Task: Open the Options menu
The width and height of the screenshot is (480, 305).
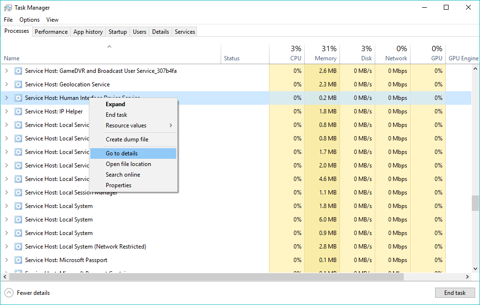Action: [29, 20]
